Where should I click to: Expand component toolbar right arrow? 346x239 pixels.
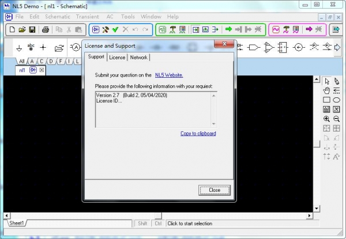pyautogui.click(x=337, y=47)
